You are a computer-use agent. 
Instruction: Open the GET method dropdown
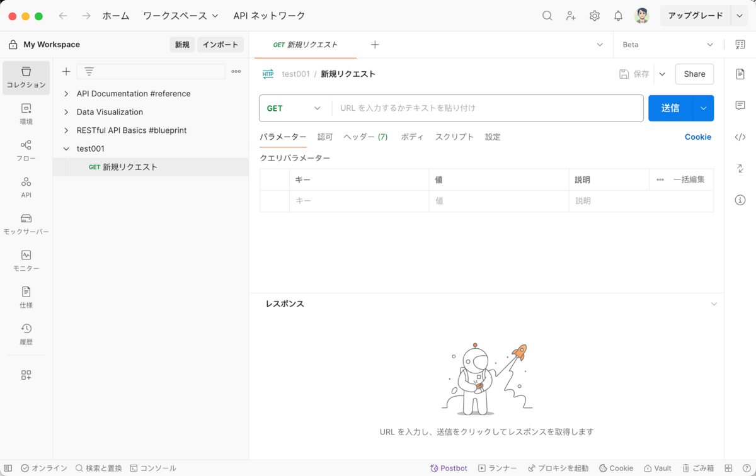click(294, 108)
